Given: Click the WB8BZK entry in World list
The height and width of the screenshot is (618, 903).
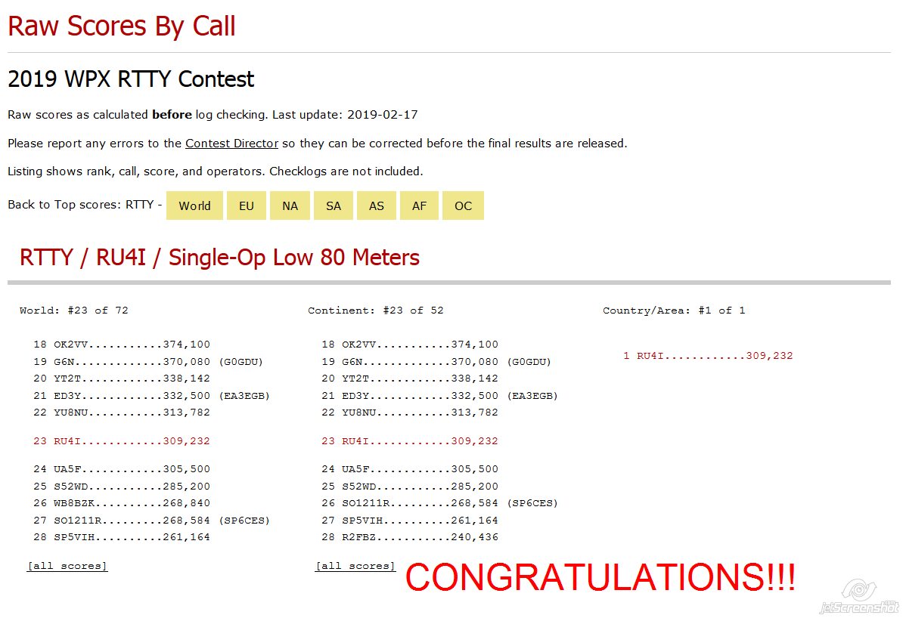Looking at the screenshot, I should 121,503.
